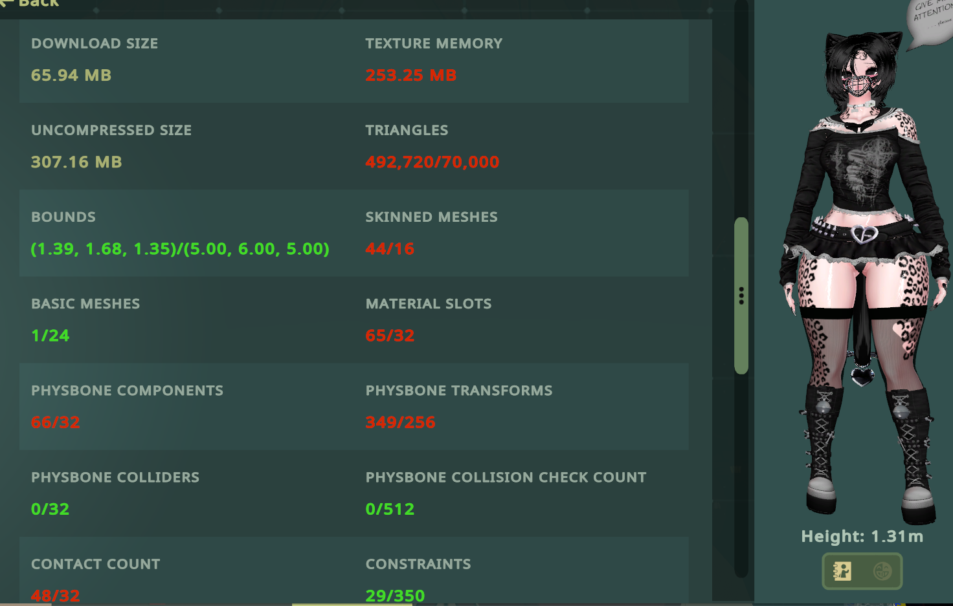Click the skinned meshes value 44/16
Viewport: 953px width, 606px height.
point(390,249)
